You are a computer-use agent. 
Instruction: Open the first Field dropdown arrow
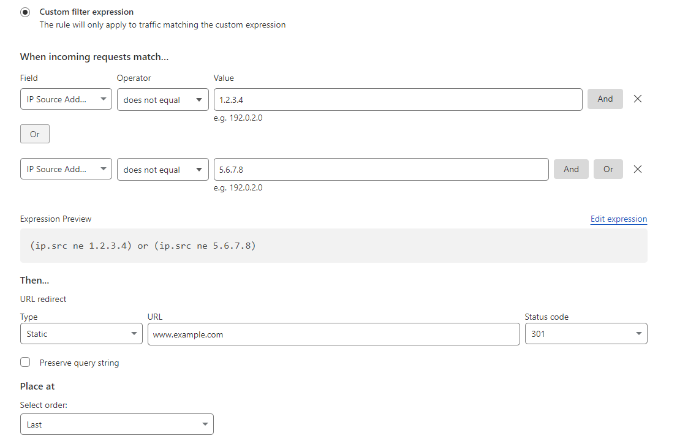click(x=103, y=99)
